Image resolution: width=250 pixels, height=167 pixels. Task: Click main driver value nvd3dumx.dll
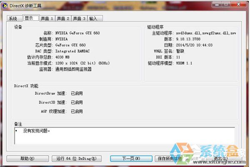click(206, 33)
